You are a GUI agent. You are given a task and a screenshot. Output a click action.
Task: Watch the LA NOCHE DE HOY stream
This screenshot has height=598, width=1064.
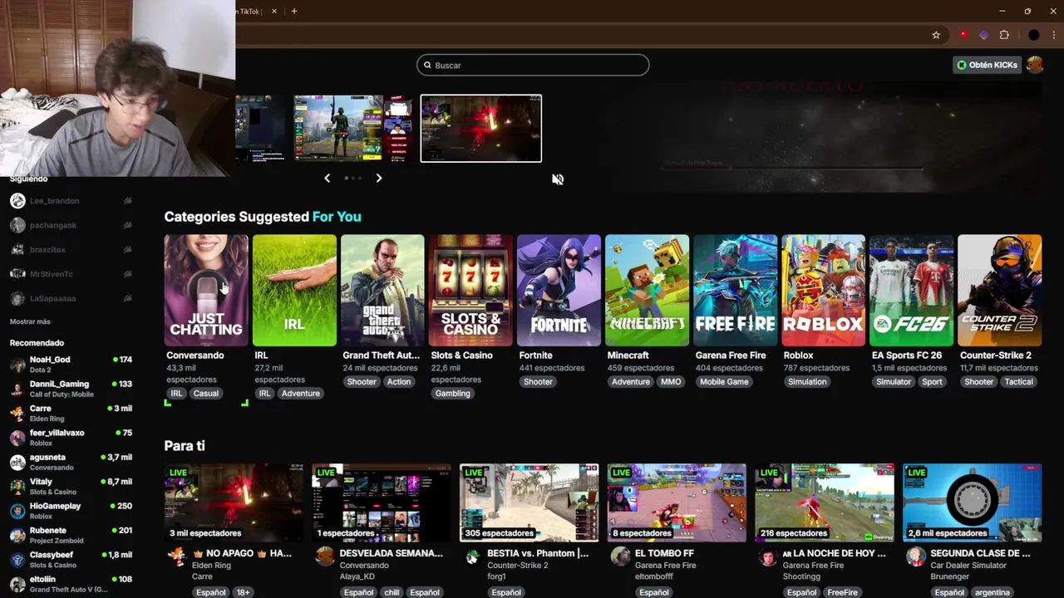825,502
